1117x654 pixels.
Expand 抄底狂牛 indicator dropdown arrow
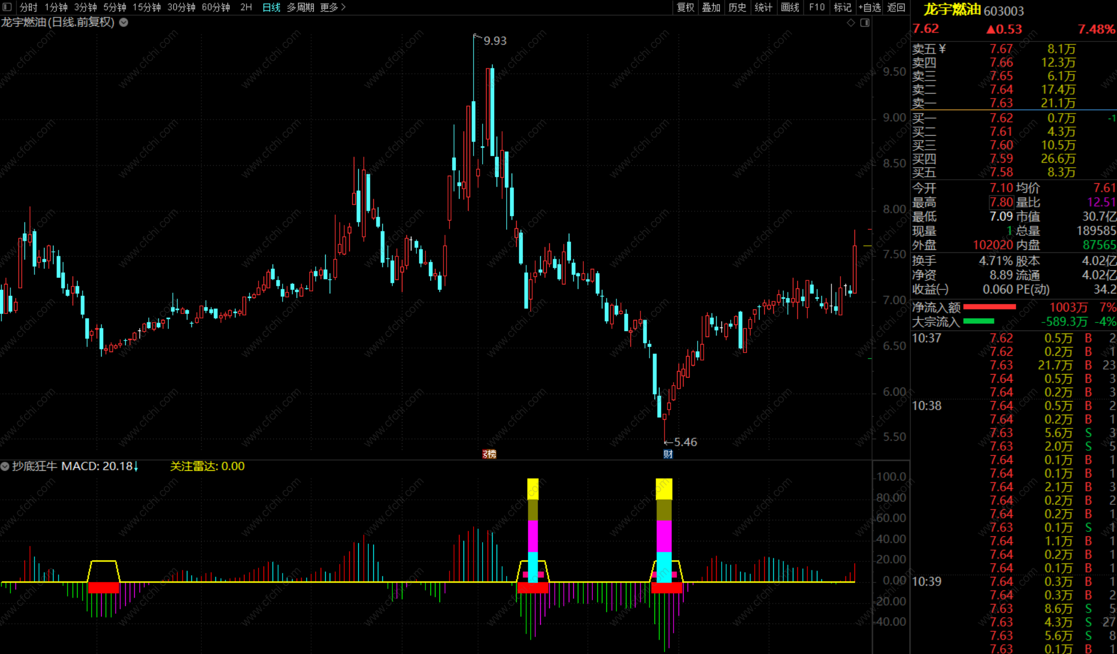coord(5,466)
